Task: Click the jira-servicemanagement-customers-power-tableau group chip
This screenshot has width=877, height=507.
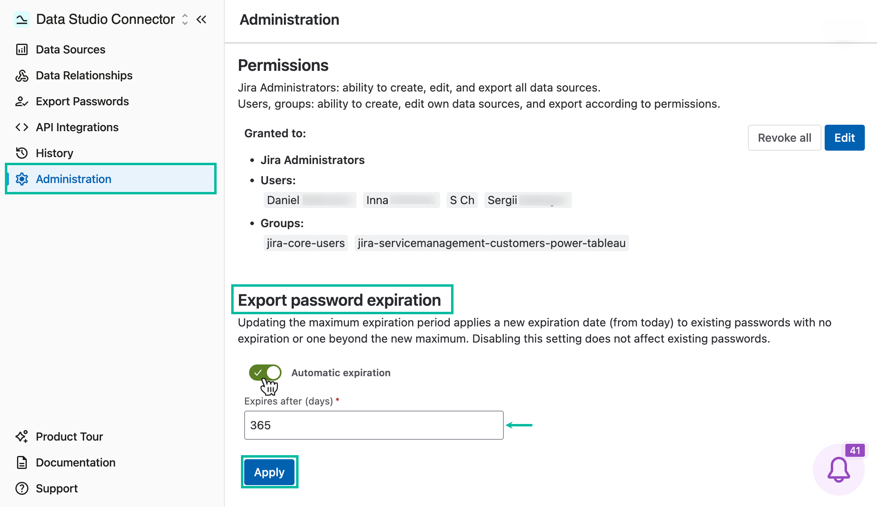Action: [492, 243]
